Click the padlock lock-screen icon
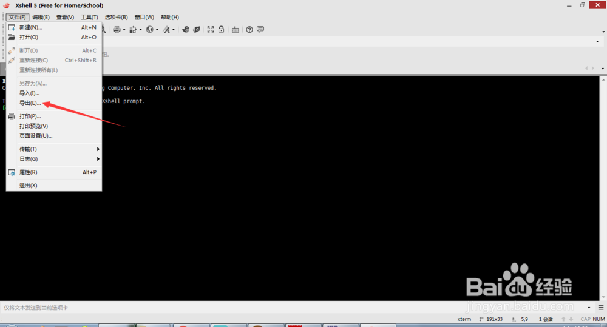The height and width of the screenshot is (327, 607). coord(221,29)
